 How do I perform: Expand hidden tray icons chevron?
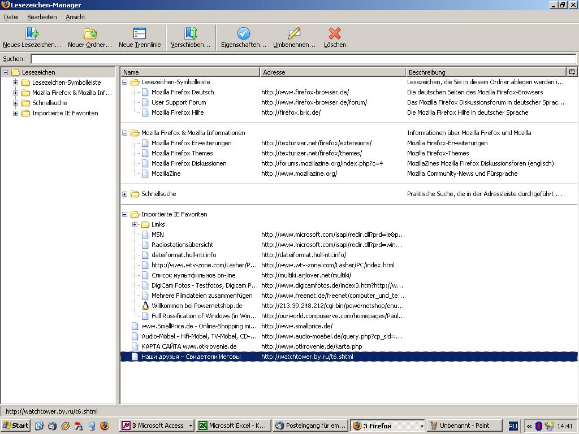click(529, 426)
